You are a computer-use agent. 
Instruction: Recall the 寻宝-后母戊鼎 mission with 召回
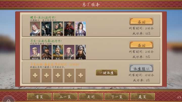141,45
